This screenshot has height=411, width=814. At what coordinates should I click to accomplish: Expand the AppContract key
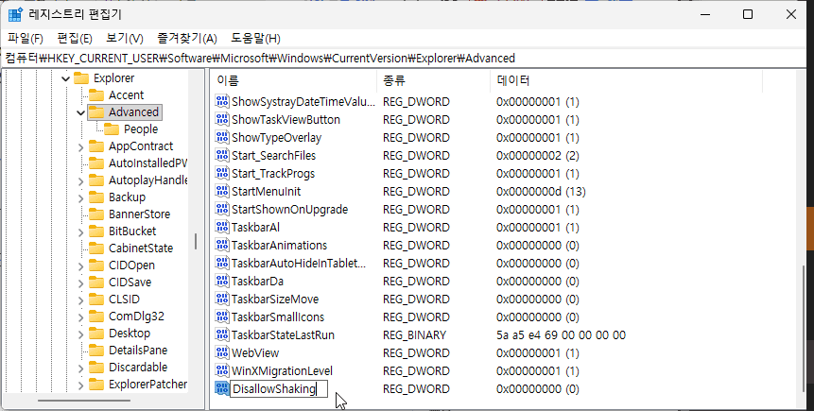[x=80, y=146]
